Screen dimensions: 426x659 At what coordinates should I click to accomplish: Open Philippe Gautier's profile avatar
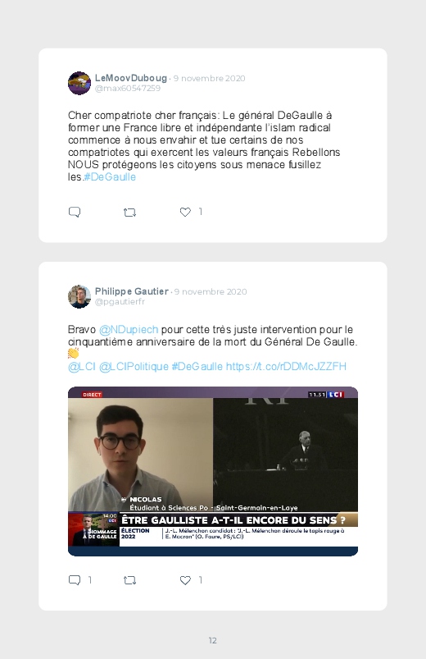pos(79,297)
